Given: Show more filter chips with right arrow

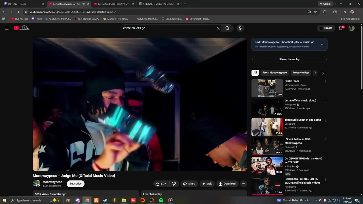Looking at the screenshot, I should [x=323, y=73].
